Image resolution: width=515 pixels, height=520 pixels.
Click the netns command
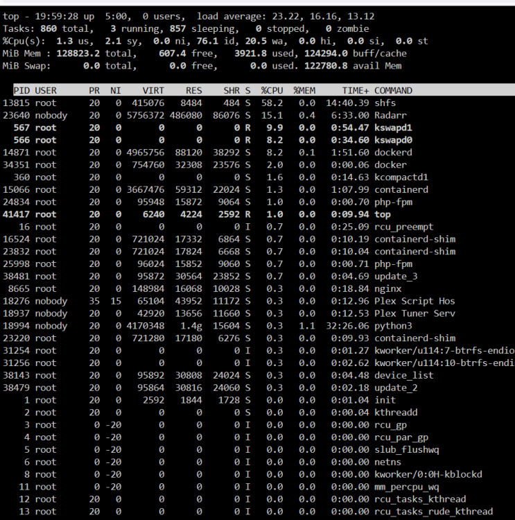pos(387,462)
